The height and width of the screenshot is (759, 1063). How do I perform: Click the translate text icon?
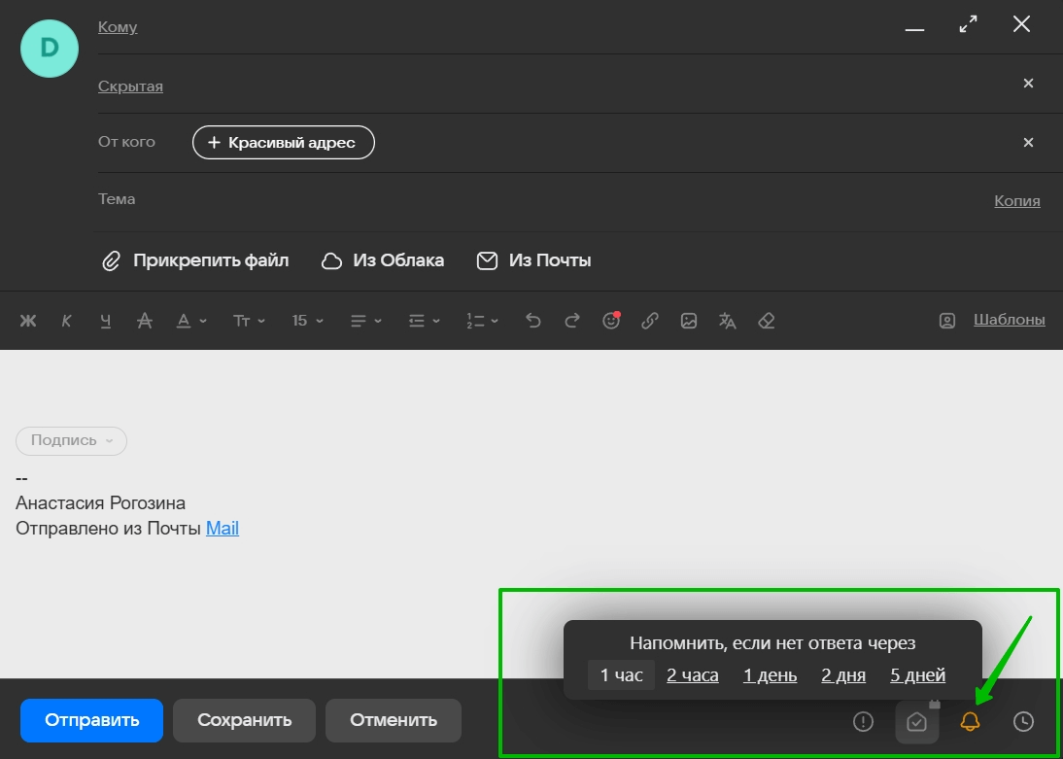point(728,321)
